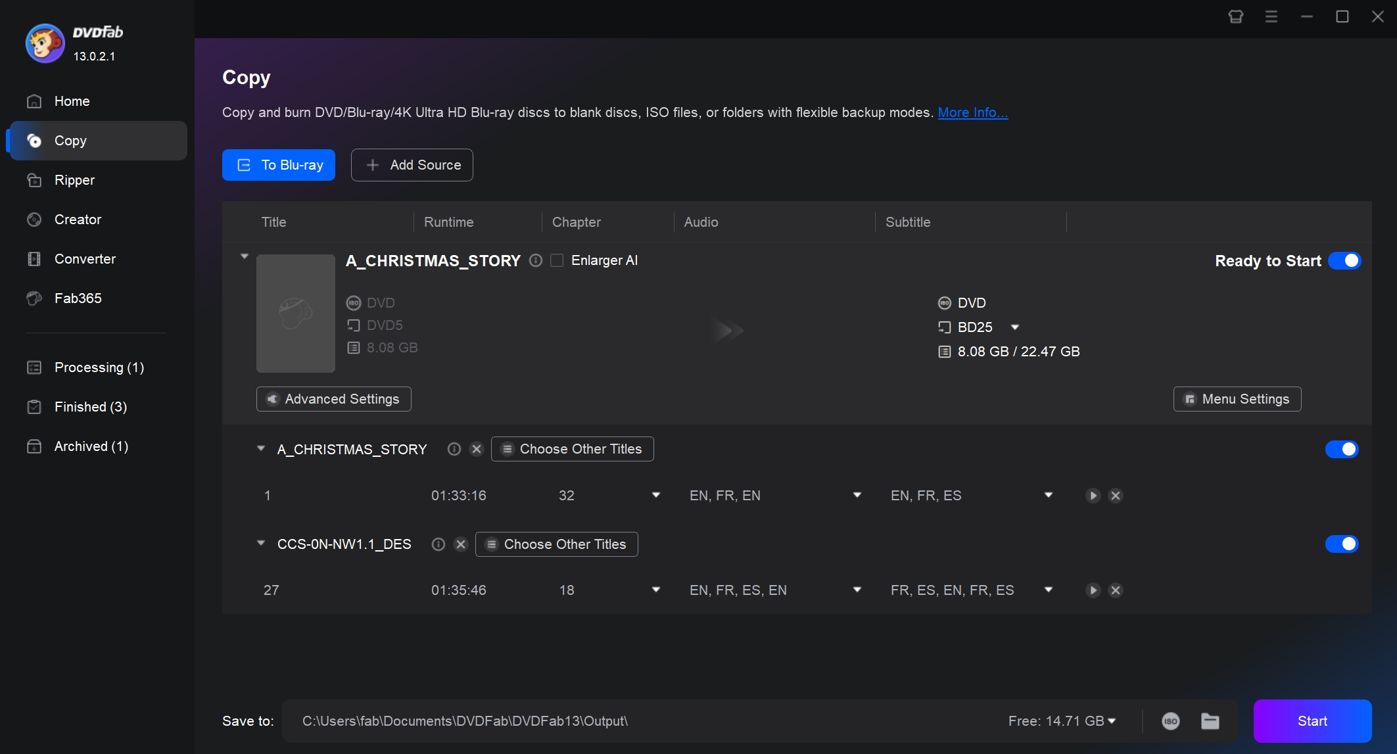Open the skin/theme chooser in the titlebar
This screenshot has width=1397, height=754.
coord(1236,16)
